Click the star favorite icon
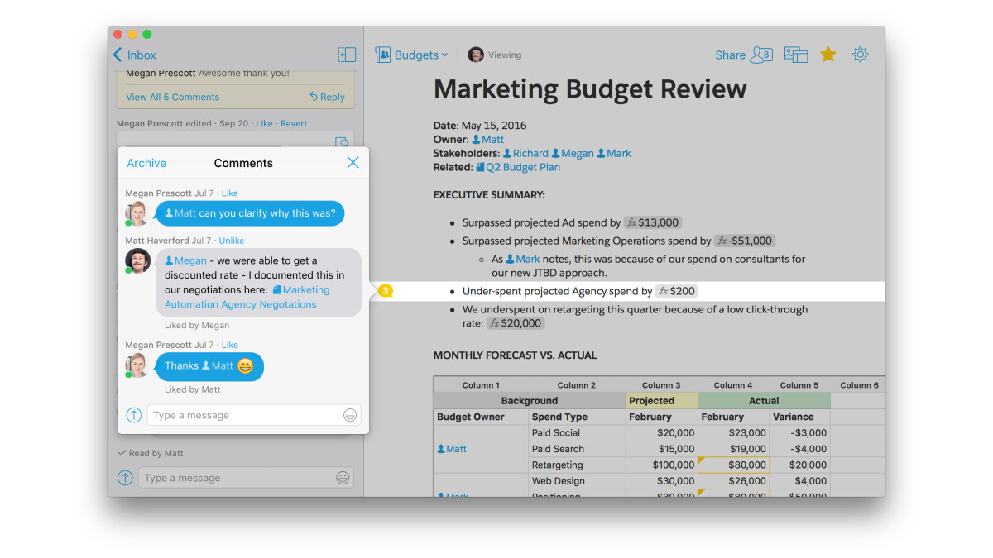The image size is (993, 558). (x=827, y=55)
